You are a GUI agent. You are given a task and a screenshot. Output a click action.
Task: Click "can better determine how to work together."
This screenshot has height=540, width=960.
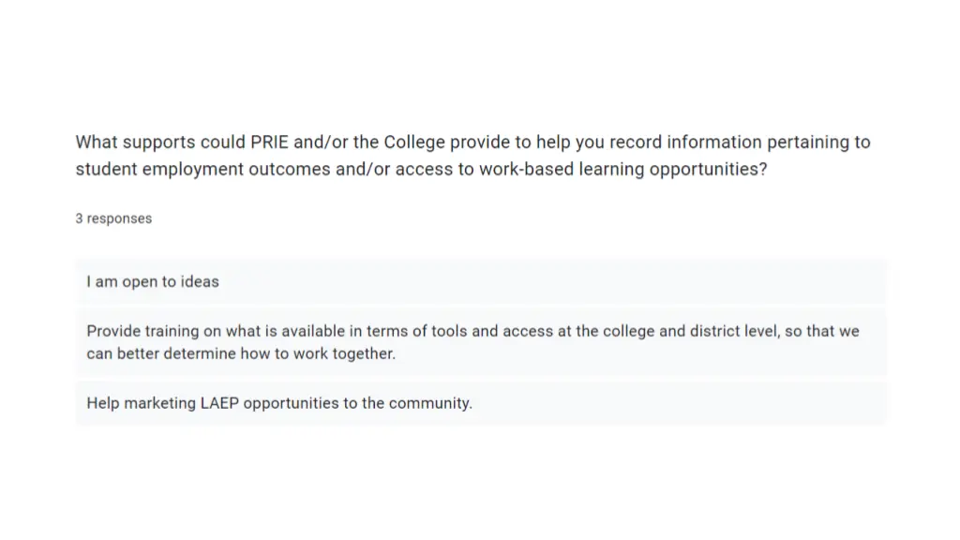pyautogui.click(x=241, y=353)
